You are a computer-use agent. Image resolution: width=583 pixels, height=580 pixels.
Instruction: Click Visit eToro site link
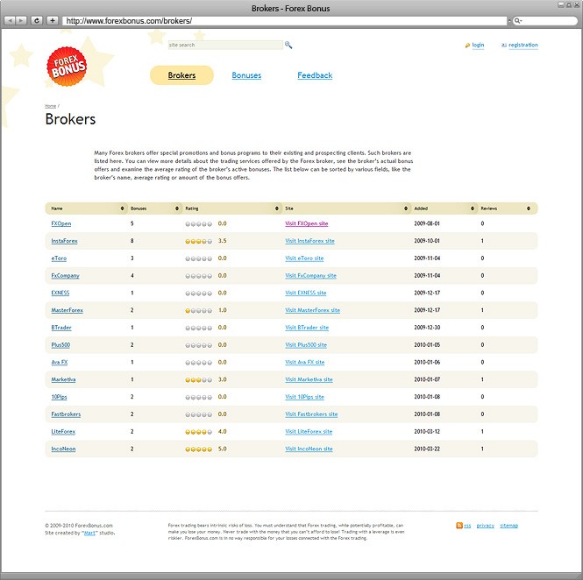(x=304, y=258)
